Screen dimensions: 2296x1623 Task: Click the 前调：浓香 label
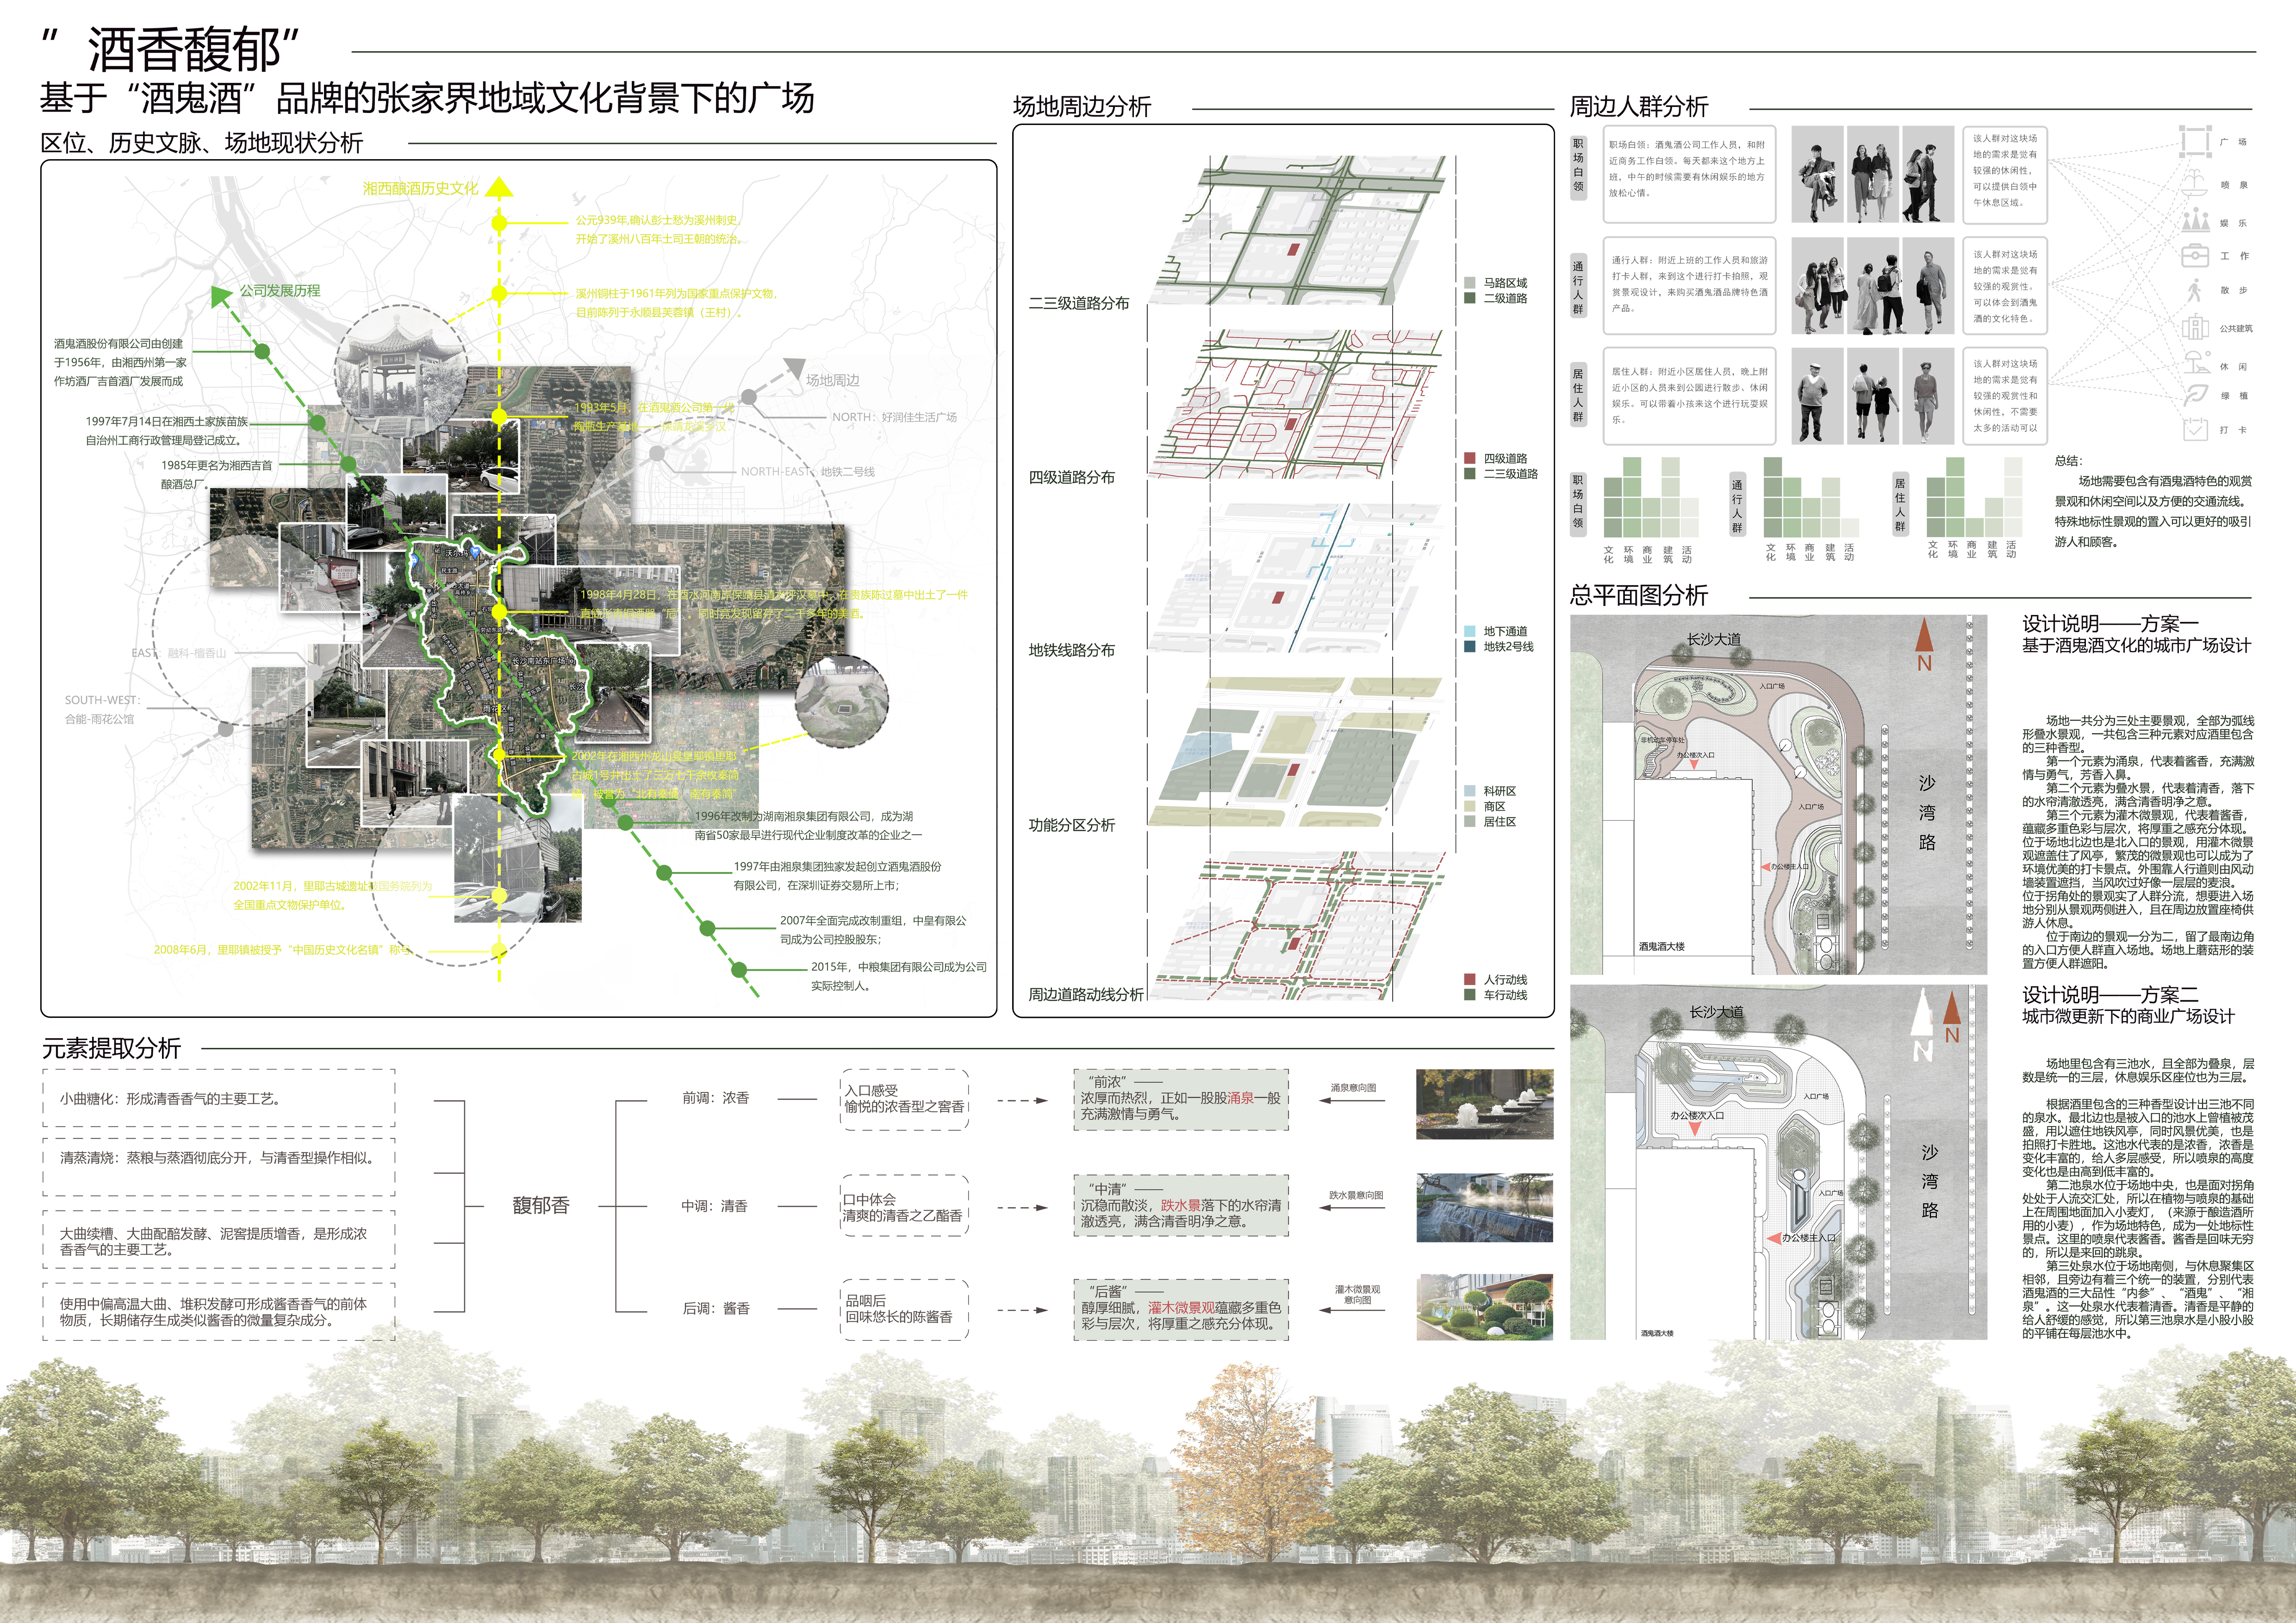(x=716, y=1097)
